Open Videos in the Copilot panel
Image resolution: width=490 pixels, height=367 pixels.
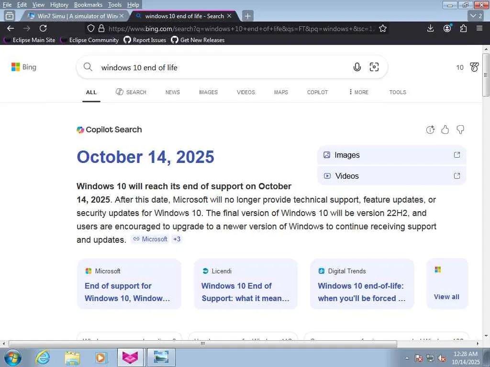coord(391,176)
